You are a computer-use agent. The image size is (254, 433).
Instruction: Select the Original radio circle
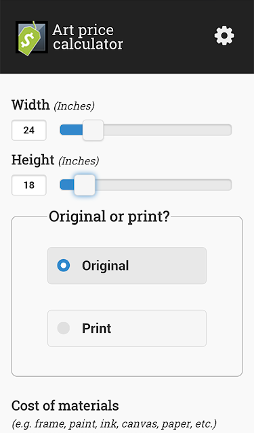[x=63, y=265]
